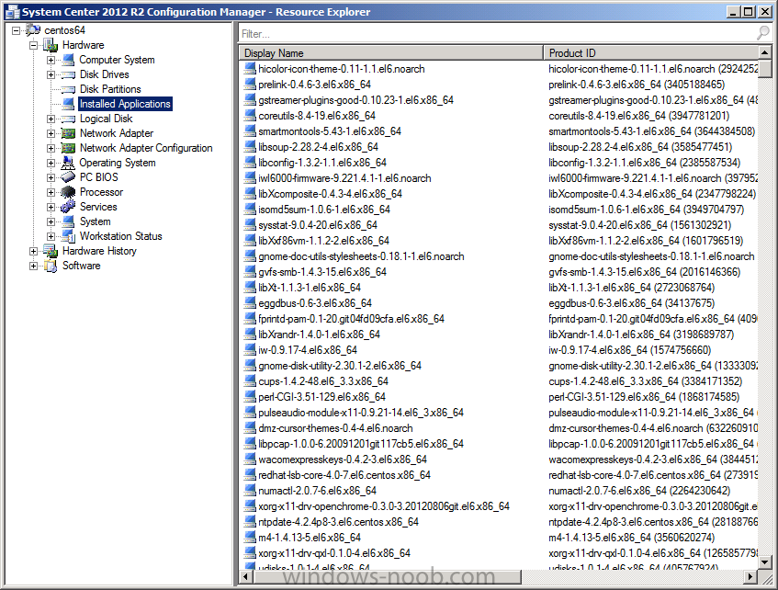Expand the Disk Drives node
This screenshot has height=590, width=778.
tap(51, 75)
